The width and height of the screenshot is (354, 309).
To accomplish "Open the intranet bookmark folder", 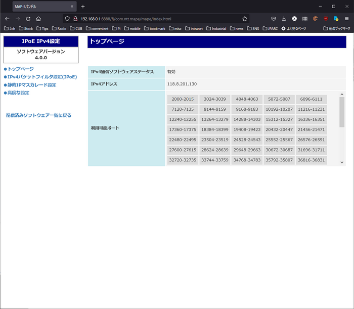I will (194, 29).
